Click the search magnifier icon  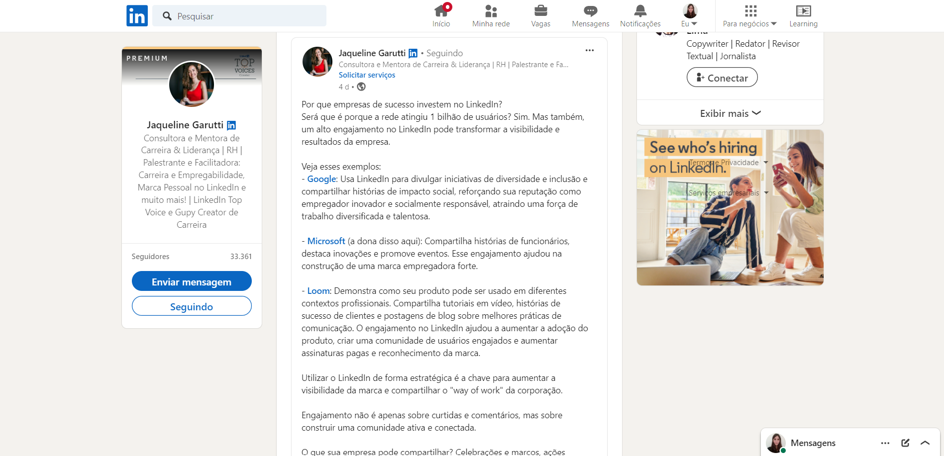pyautogui.click(x=167, y=16)
